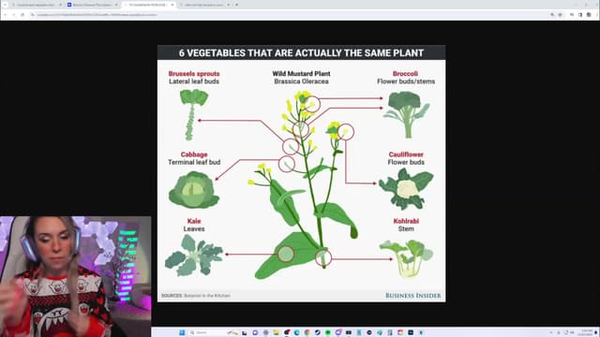Switch to the second tab with blue favicon
600x337 pixels.
pyautogui.click(x=92, y=5)
